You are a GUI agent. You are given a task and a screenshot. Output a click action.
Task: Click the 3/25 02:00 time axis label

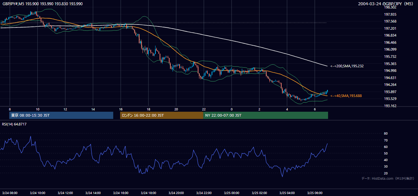tap(260, 193)
